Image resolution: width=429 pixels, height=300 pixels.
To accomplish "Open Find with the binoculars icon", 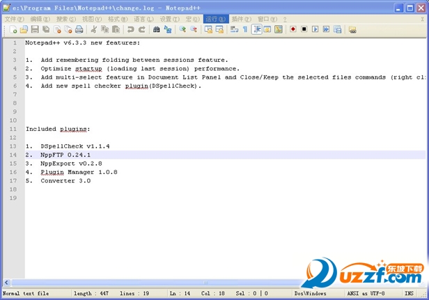I will tap(157, 29).
